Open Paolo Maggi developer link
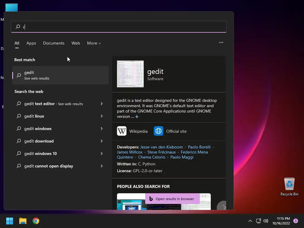304x228 pixels. [182, 157]
